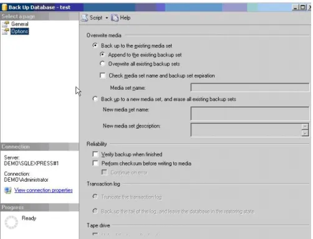The width and height of the screenshot is (313, 239).
Task: Click the New media set name field
Action: point(250,113)
